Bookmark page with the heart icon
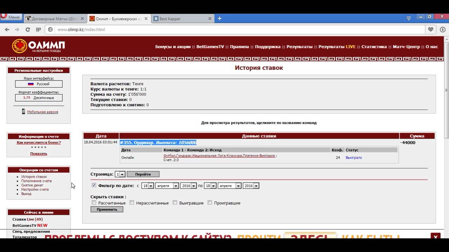449x252 pixels. pos(431,30)
